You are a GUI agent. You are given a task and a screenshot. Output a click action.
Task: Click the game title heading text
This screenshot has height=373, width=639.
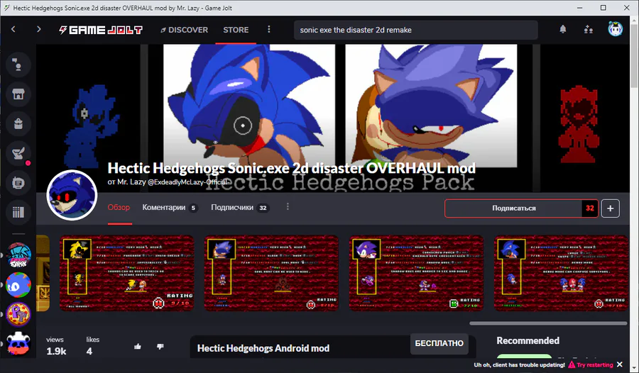pos(291,168)
